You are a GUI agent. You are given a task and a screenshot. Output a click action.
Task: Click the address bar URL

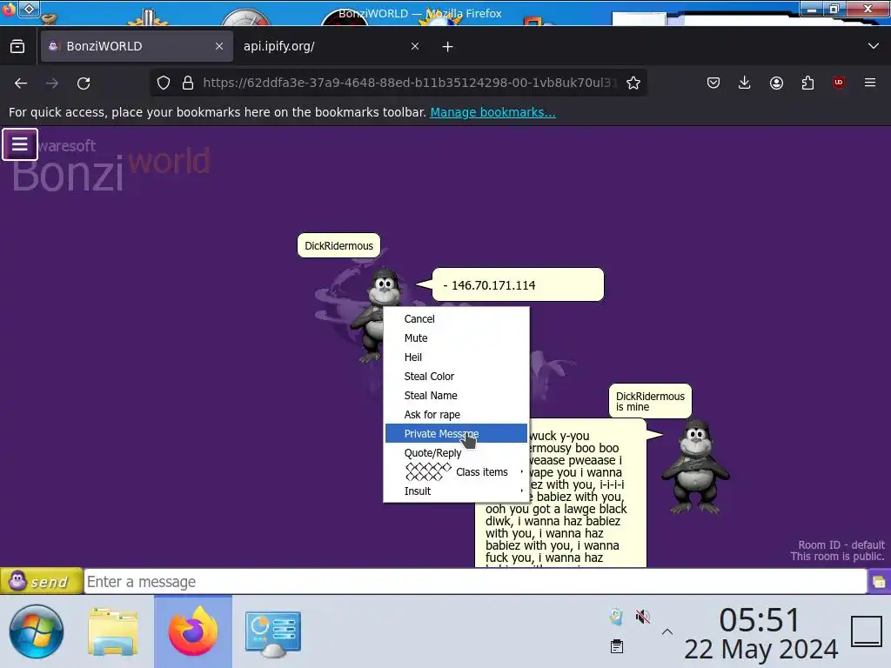[409, 83]
